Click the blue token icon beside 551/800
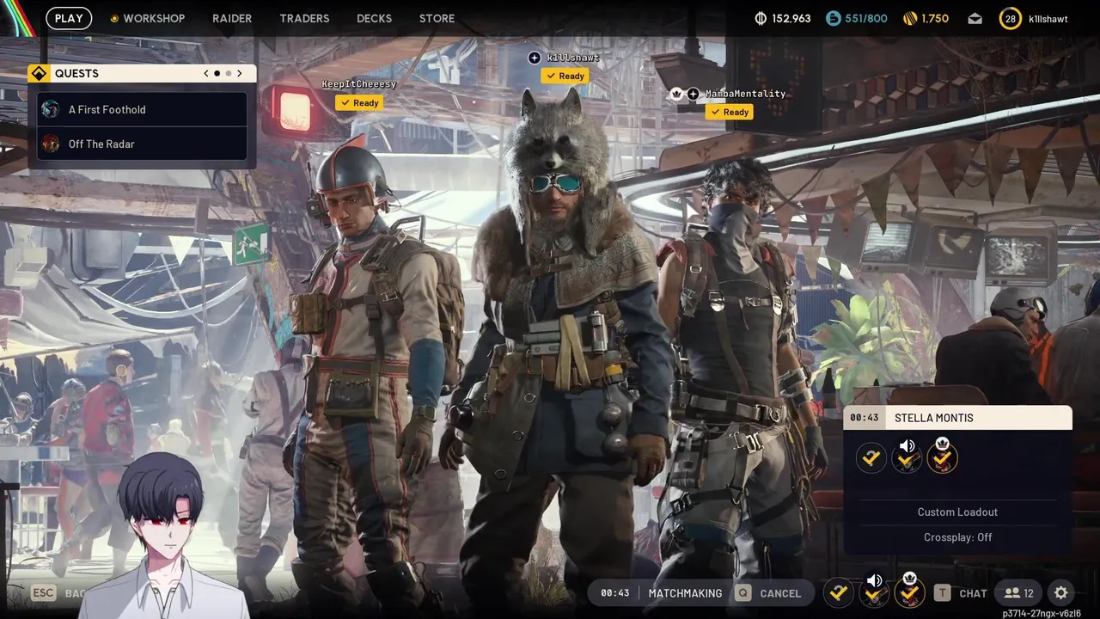 (x=833, y=18)
